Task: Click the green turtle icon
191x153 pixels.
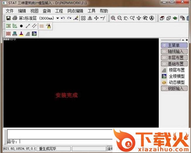Action: click(x=175, y=18)
